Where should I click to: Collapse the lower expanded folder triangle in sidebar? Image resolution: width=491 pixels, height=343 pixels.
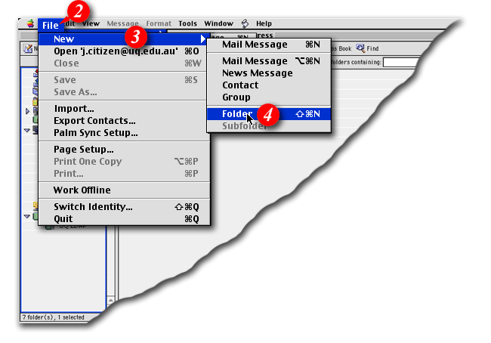point(28,216)
